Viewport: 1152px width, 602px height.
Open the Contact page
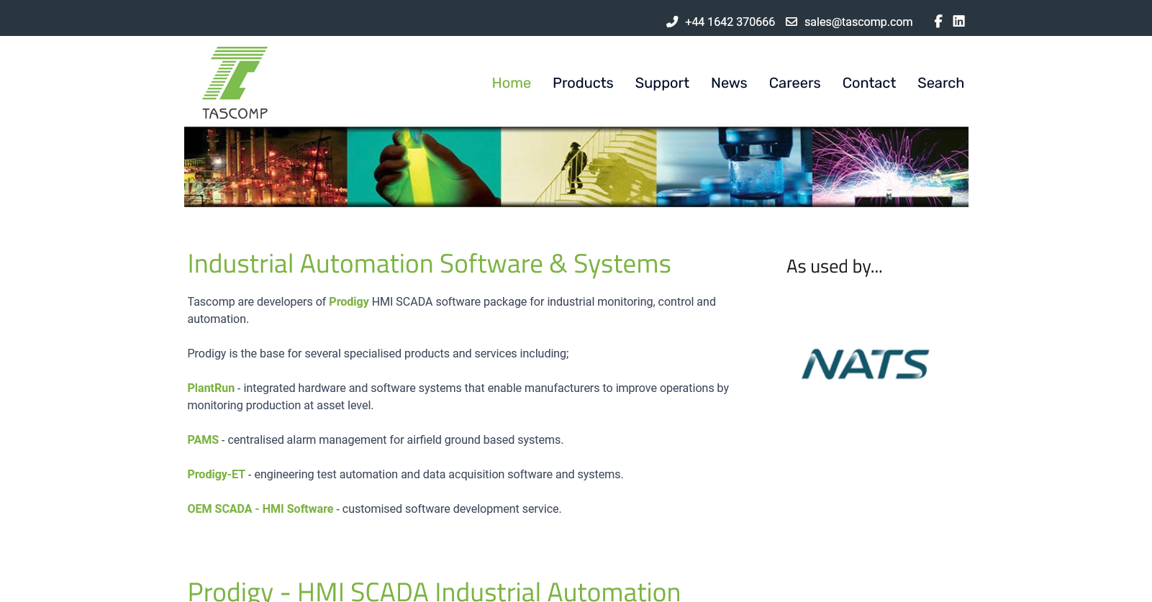pyautogui.click(x=868, y=83)
